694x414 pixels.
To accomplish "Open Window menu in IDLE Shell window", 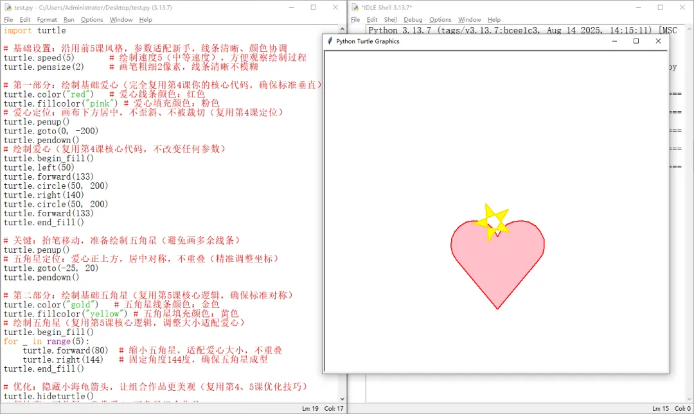I will (469, 19).
